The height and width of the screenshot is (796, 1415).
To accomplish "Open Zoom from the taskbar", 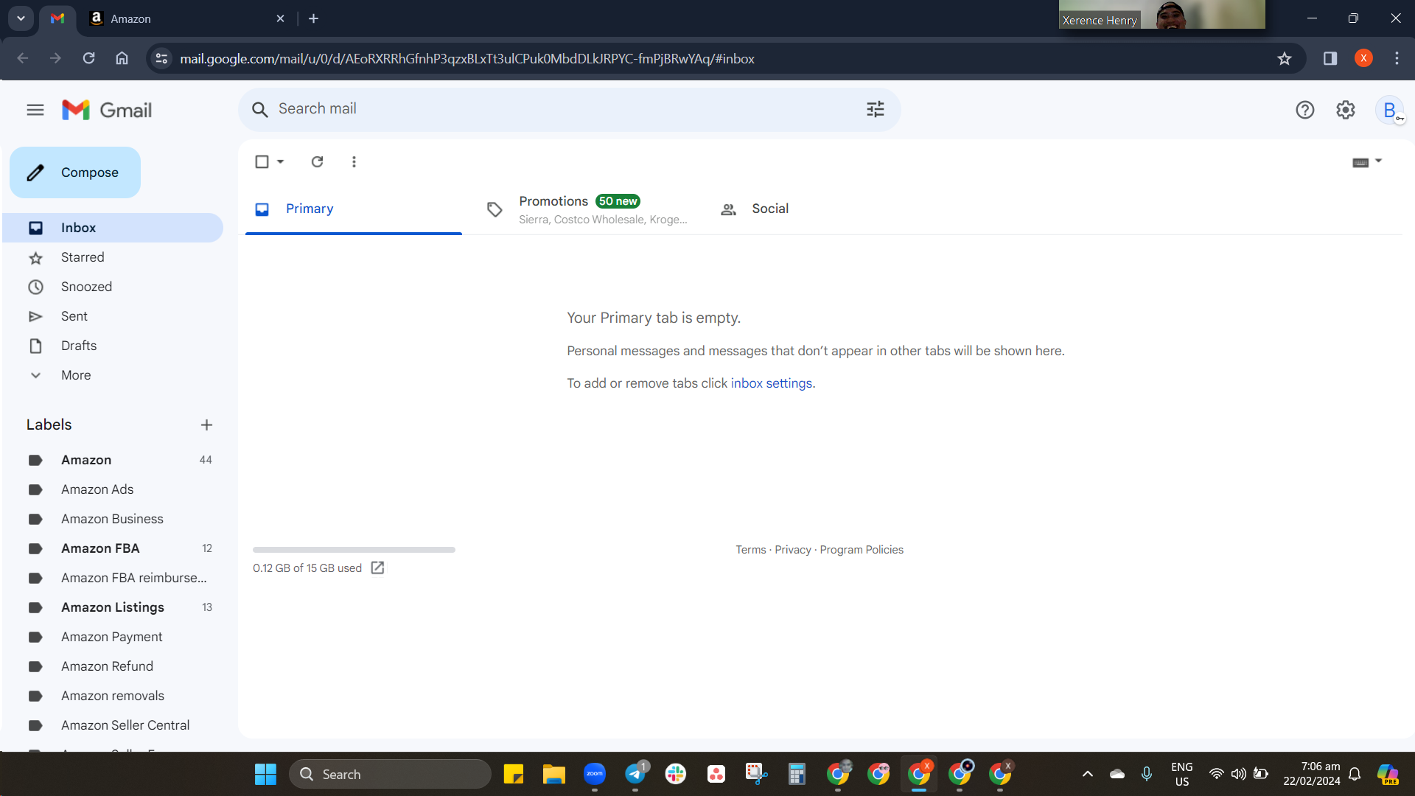I will point(594,774).
